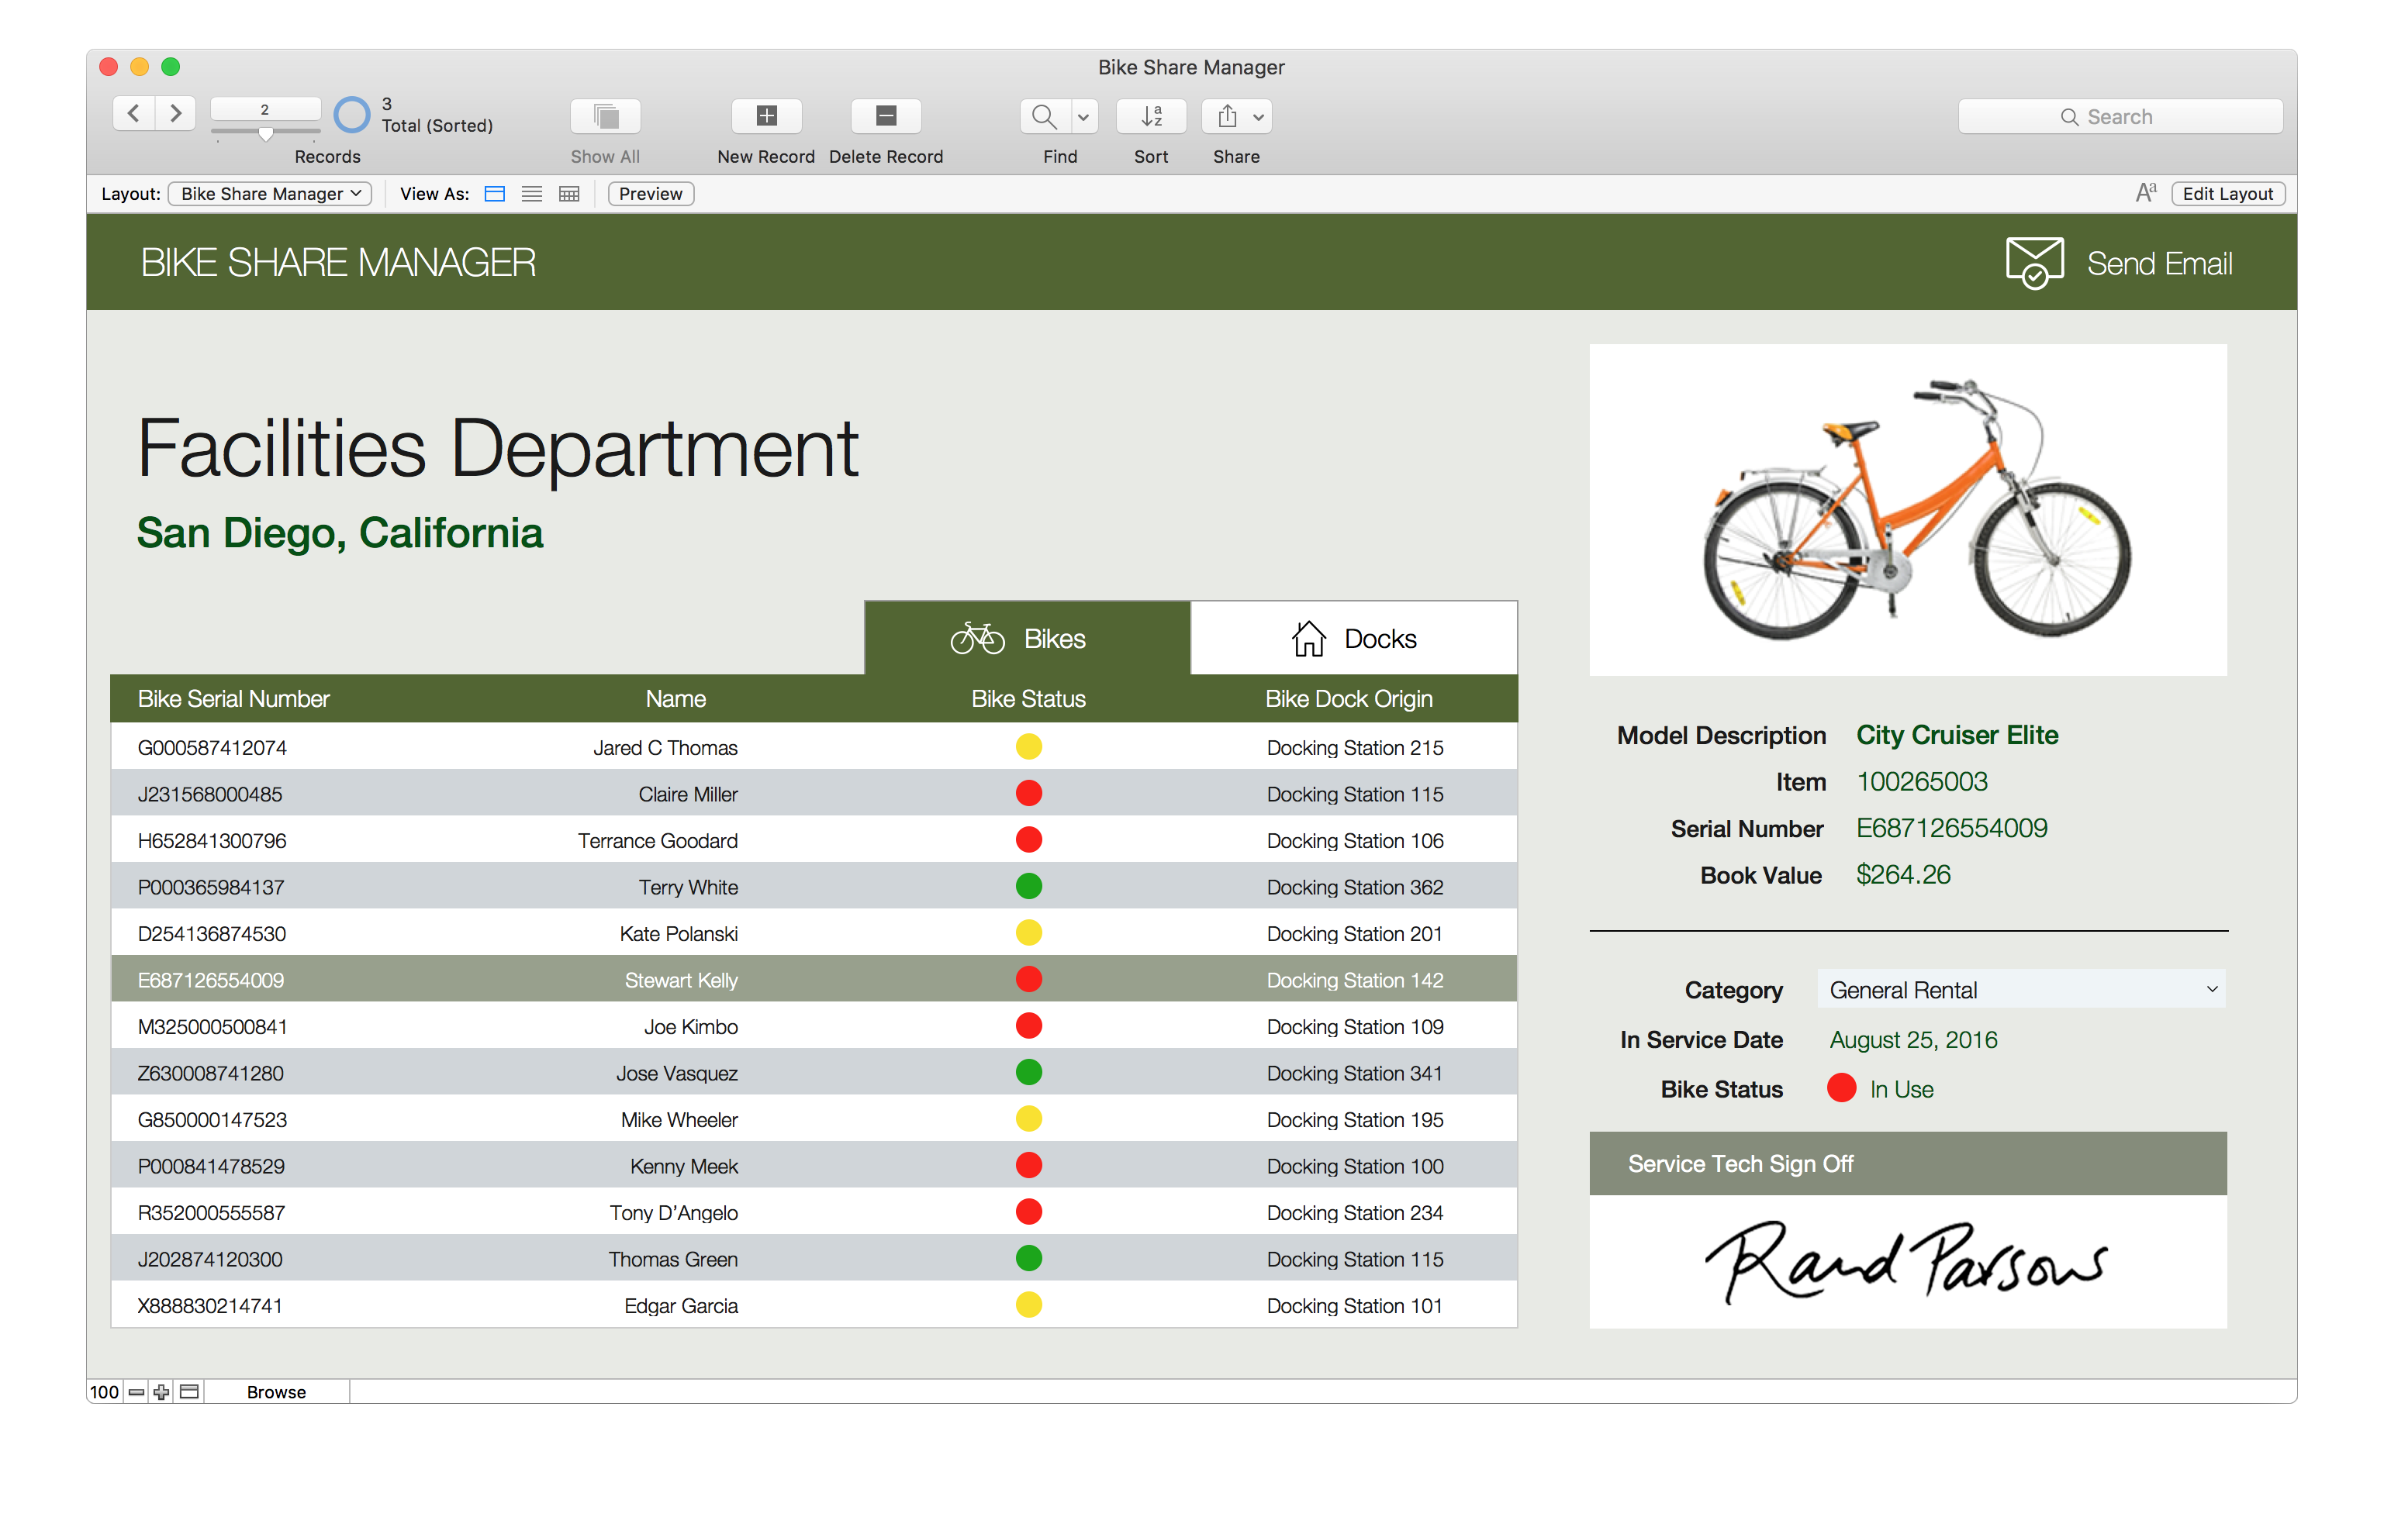Click the Delete Record minus icon
This screenshot has height=1527, width=2384.
[885, 116]
